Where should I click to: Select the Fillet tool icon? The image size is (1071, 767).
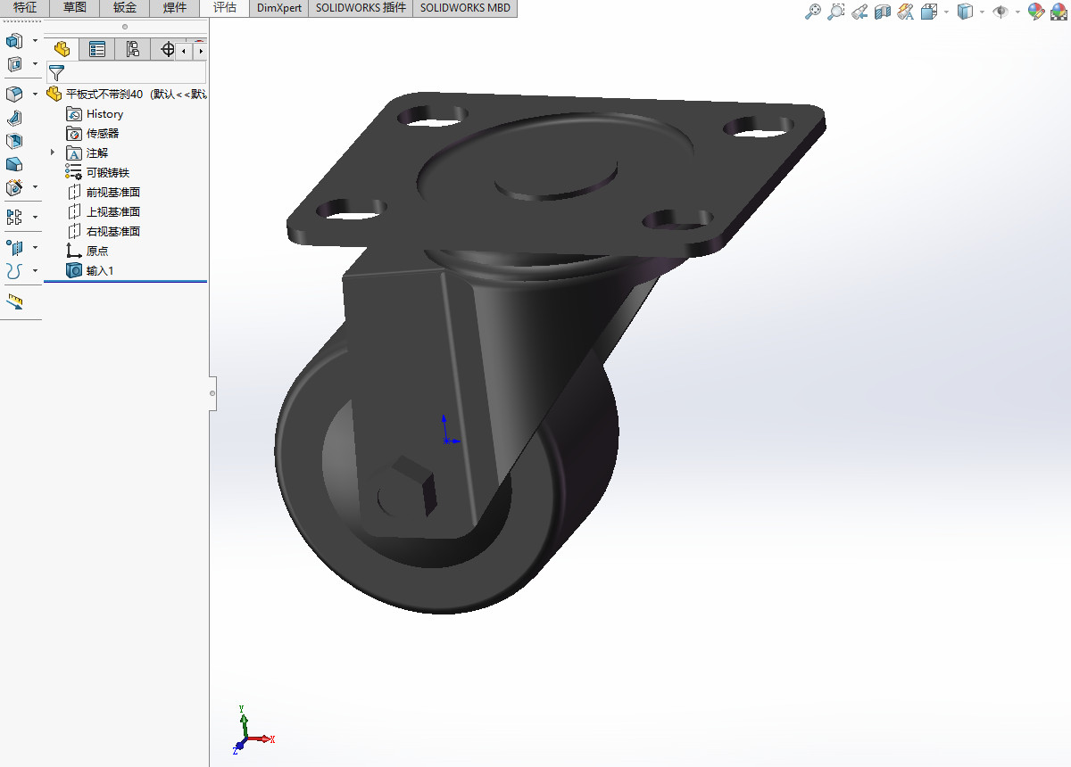14,95
